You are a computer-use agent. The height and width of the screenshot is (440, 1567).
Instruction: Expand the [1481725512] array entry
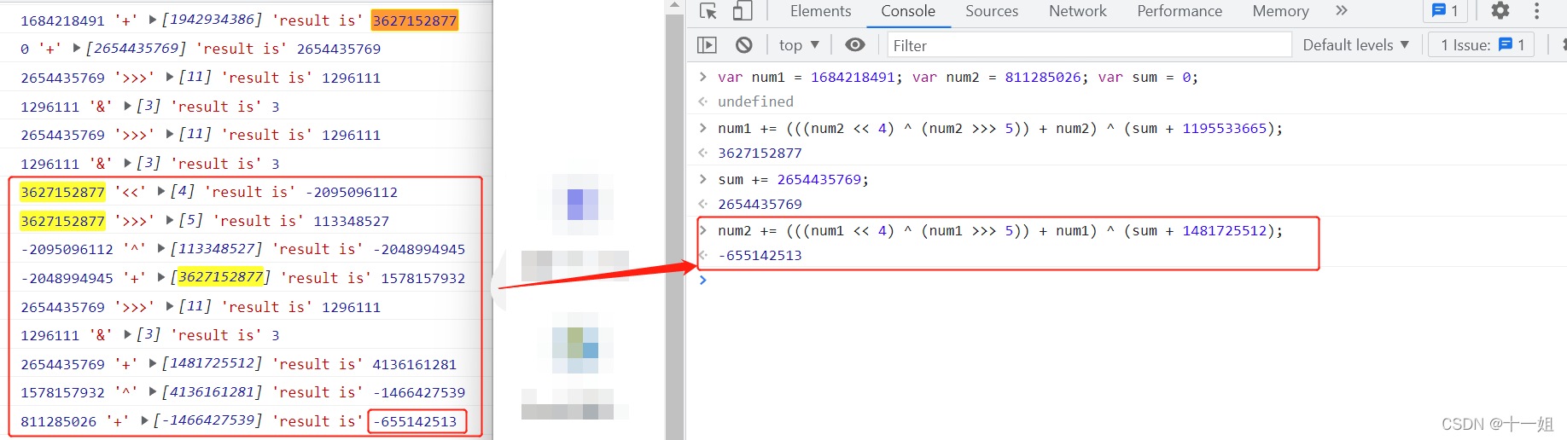(153, 364)
